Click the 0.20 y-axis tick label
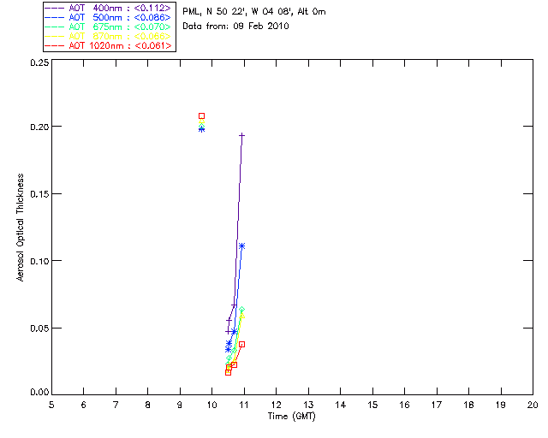Viewport: 548px width, 438px height. tap(39, 127)
